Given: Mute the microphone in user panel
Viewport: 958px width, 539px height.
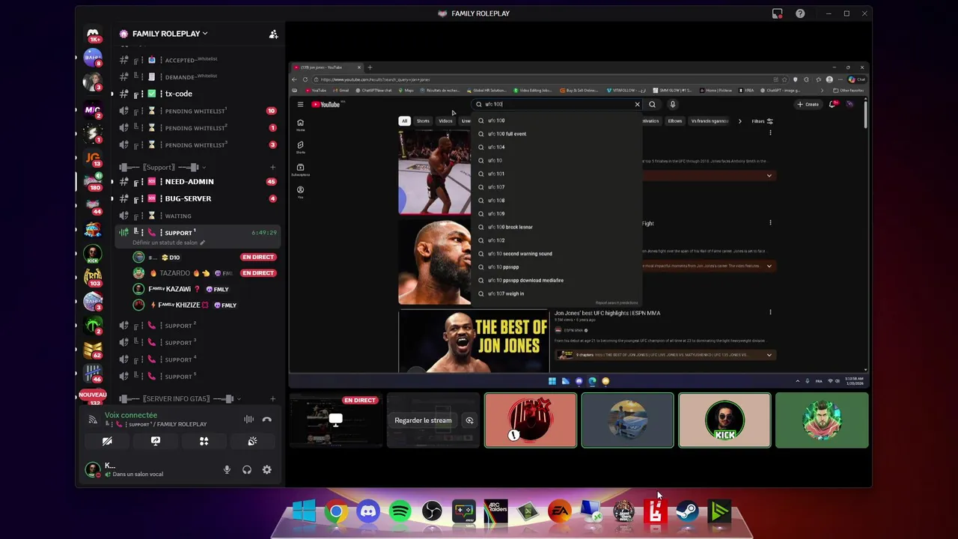Looking at the screenshot, I should tap(227, 469).
